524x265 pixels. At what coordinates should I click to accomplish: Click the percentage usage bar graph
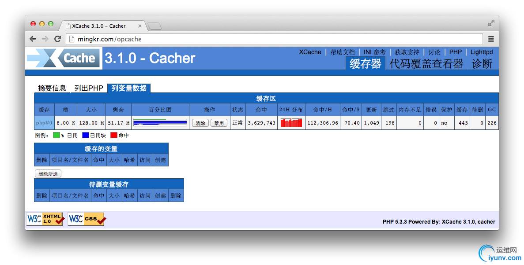pyautogui.click(x=160, y=123)
